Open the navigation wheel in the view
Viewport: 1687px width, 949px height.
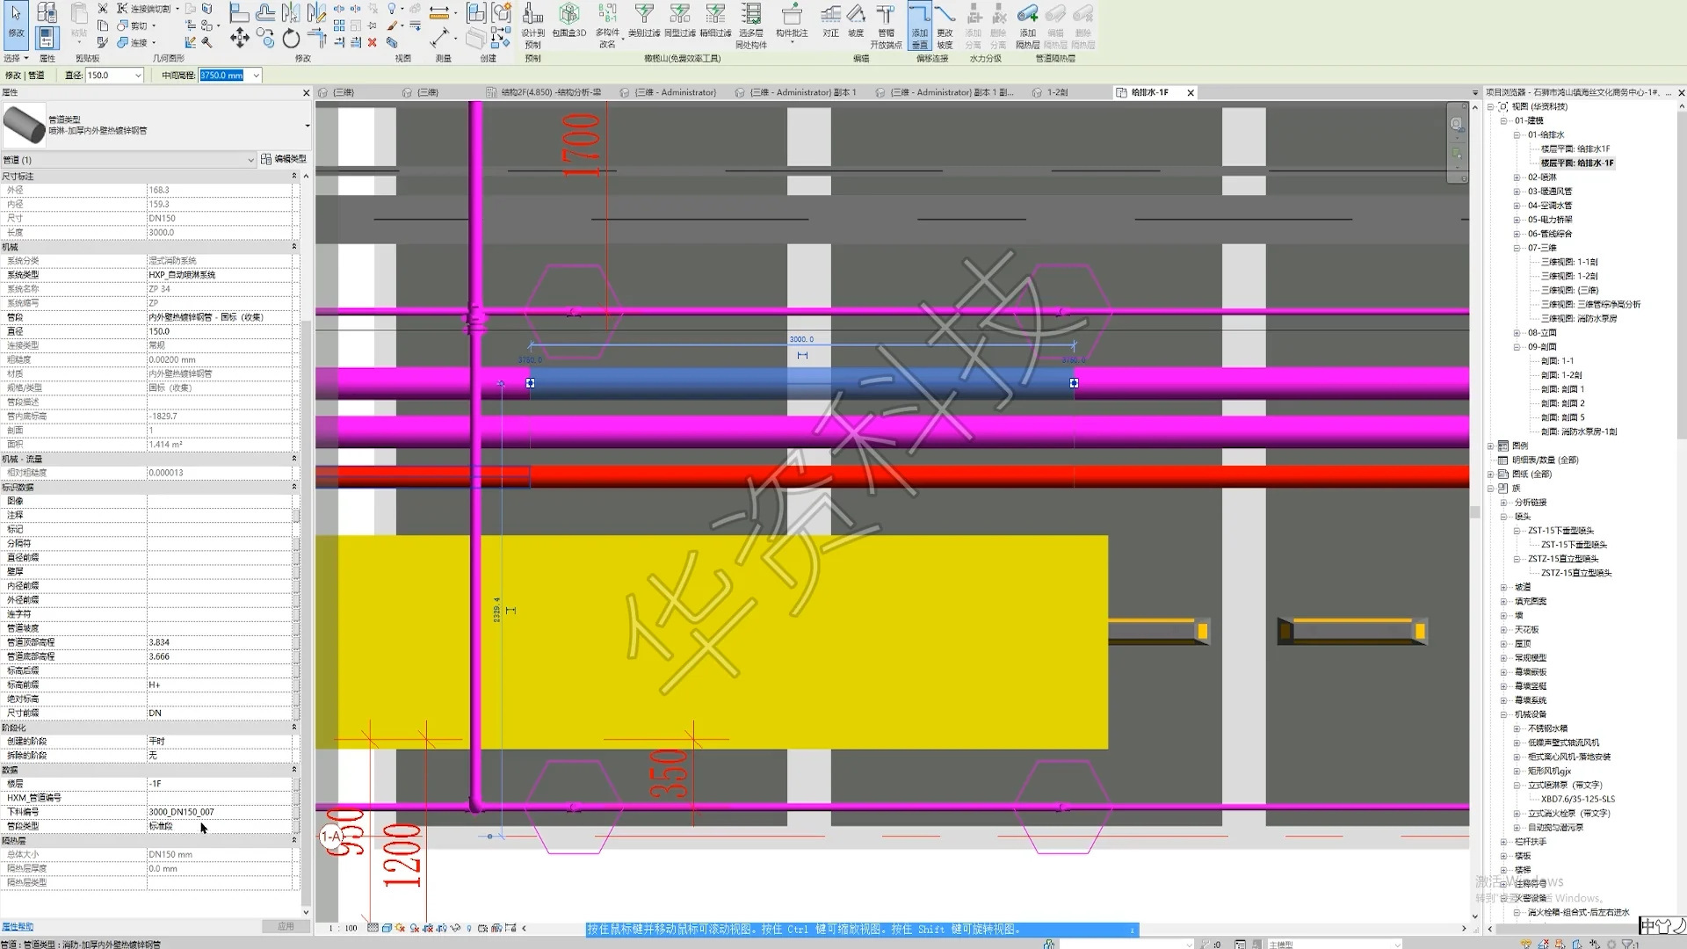point(1457,124)
